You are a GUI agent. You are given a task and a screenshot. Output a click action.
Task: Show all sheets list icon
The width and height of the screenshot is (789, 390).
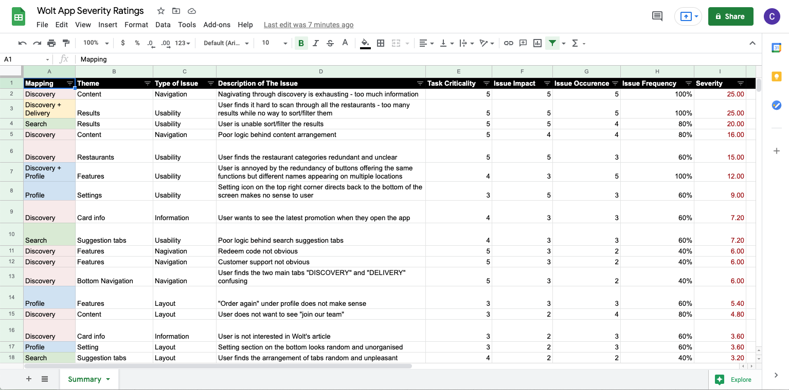tap(45, 379)
